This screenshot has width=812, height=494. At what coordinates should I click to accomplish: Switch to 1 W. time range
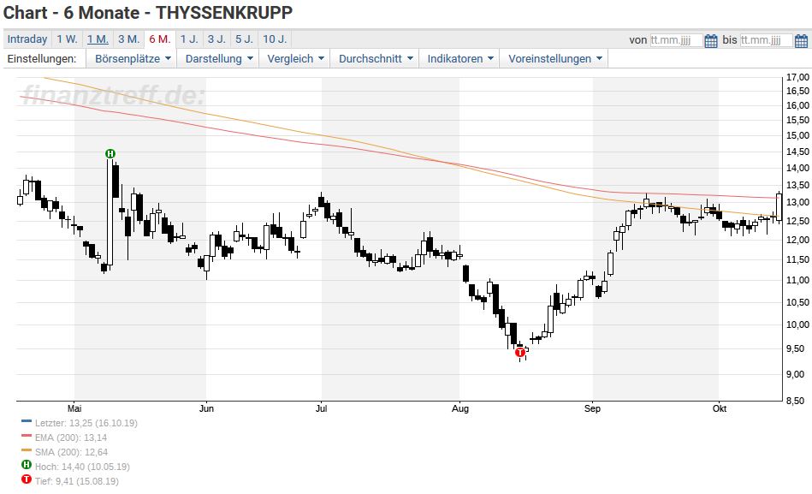click(67, 39)
